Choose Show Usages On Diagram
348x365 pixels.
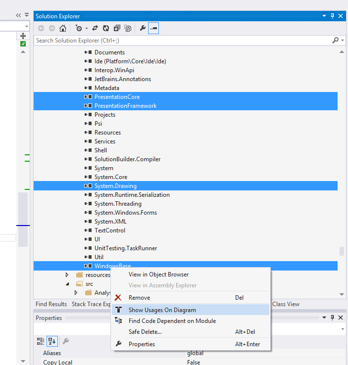click(x=191, y=310)
